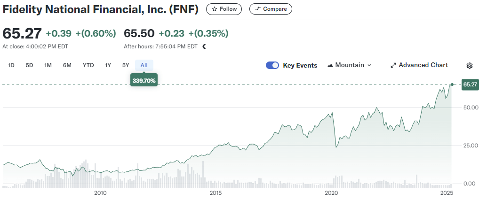Switch to the 6M range
The height and width of the screenshot is (200, 487).
coord(67,65)
